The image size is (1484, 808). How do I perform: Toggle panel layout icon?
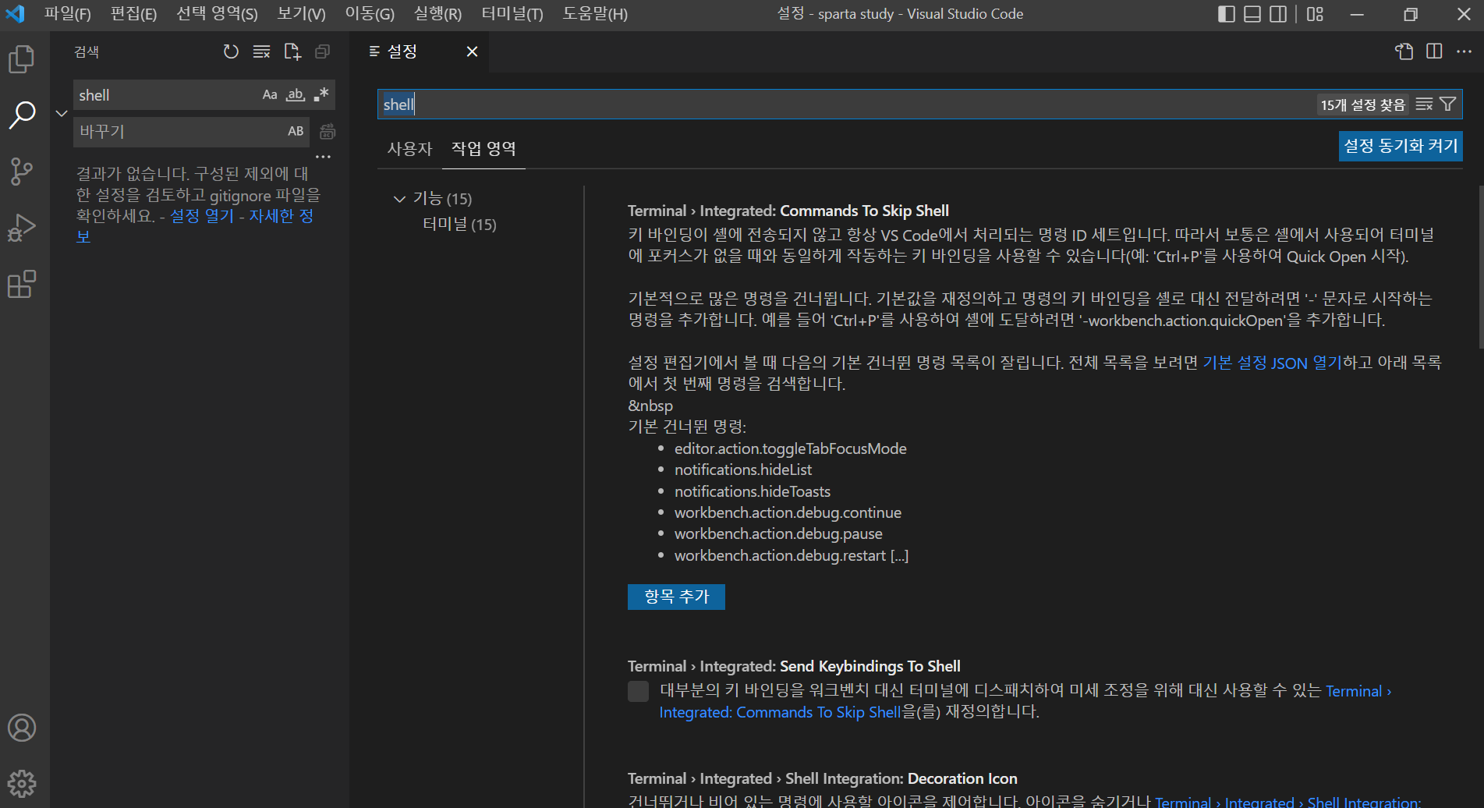1252,14
